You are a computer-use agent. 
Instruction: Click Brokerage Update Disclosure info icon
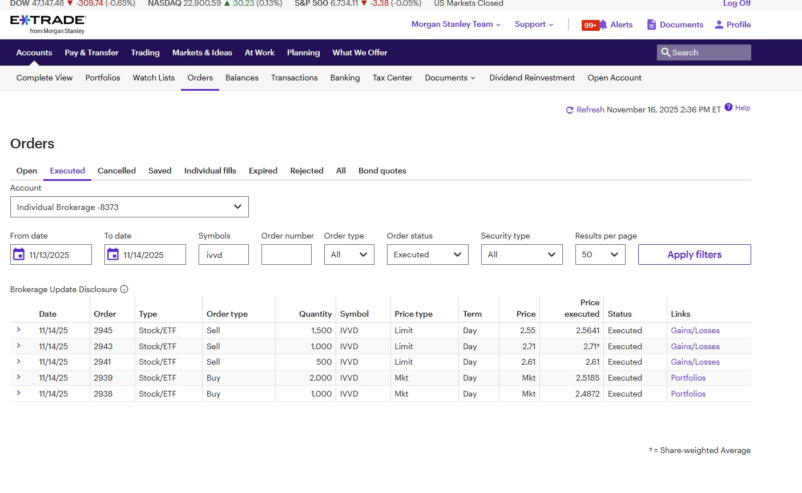[x=124, y=289]
